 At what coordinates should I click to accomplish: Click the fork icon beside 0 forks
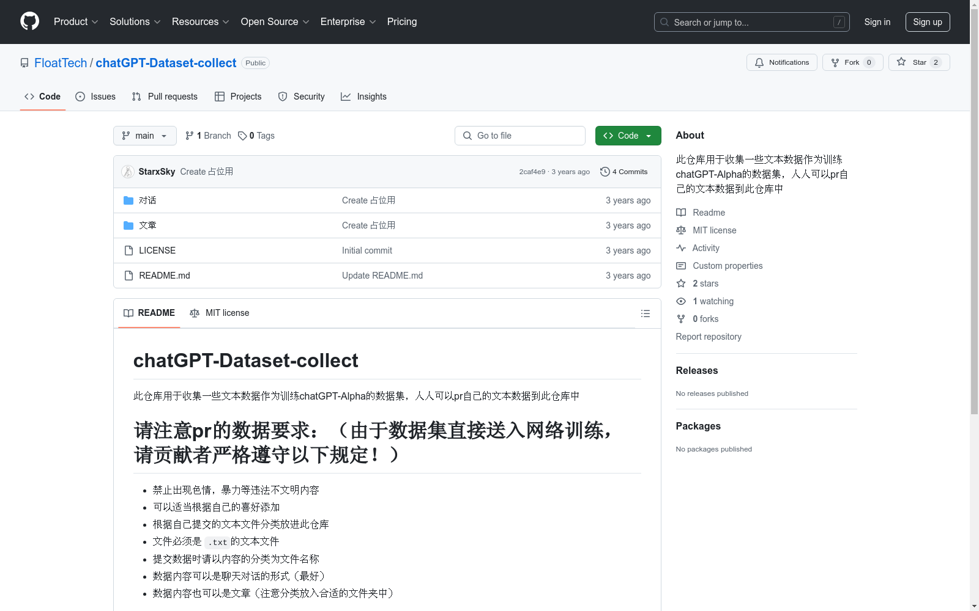tap(681, 319)
